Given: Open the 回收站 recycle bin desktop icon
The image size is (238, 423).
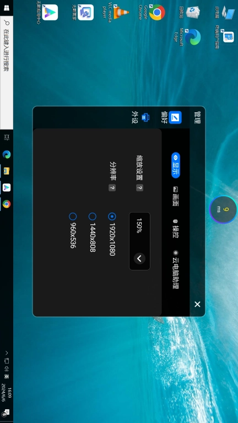Looking at the screenshot, I should point(190,12).
